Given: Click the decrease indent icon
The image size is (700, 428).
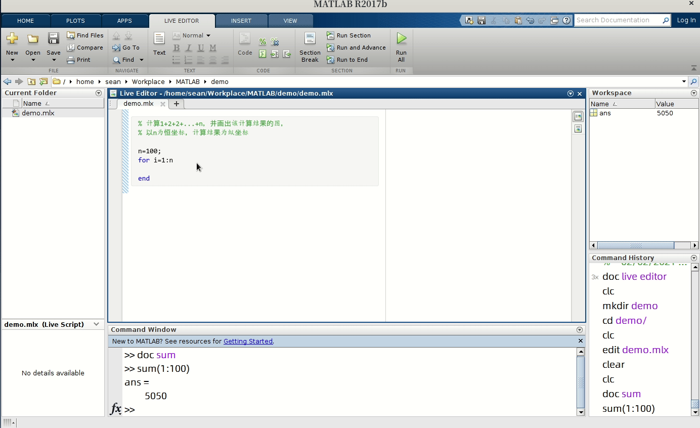Looking at the screenshot, I should pos(287,54).
